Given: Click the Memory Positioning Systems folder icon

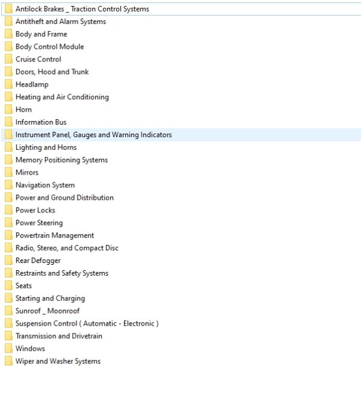Looking at the screenshot, I should (8, 160).
